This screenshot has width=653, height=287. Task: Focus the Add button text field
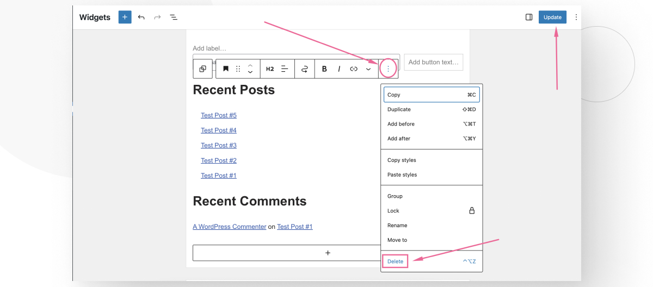pos(434,62)
